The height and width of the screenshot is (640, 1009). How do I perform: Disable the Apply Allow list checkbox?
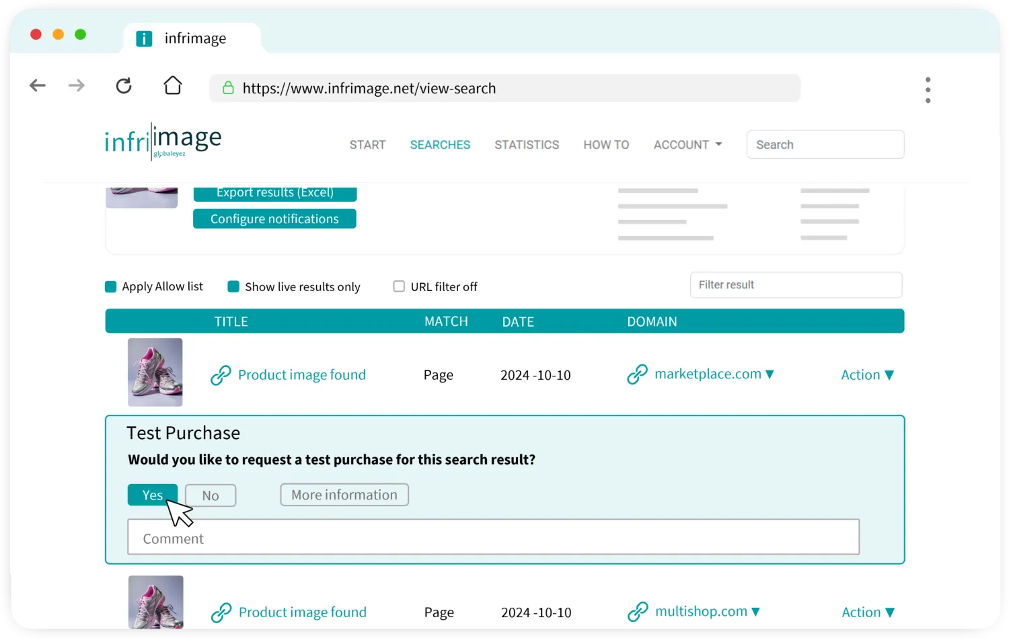pos(110,286)
